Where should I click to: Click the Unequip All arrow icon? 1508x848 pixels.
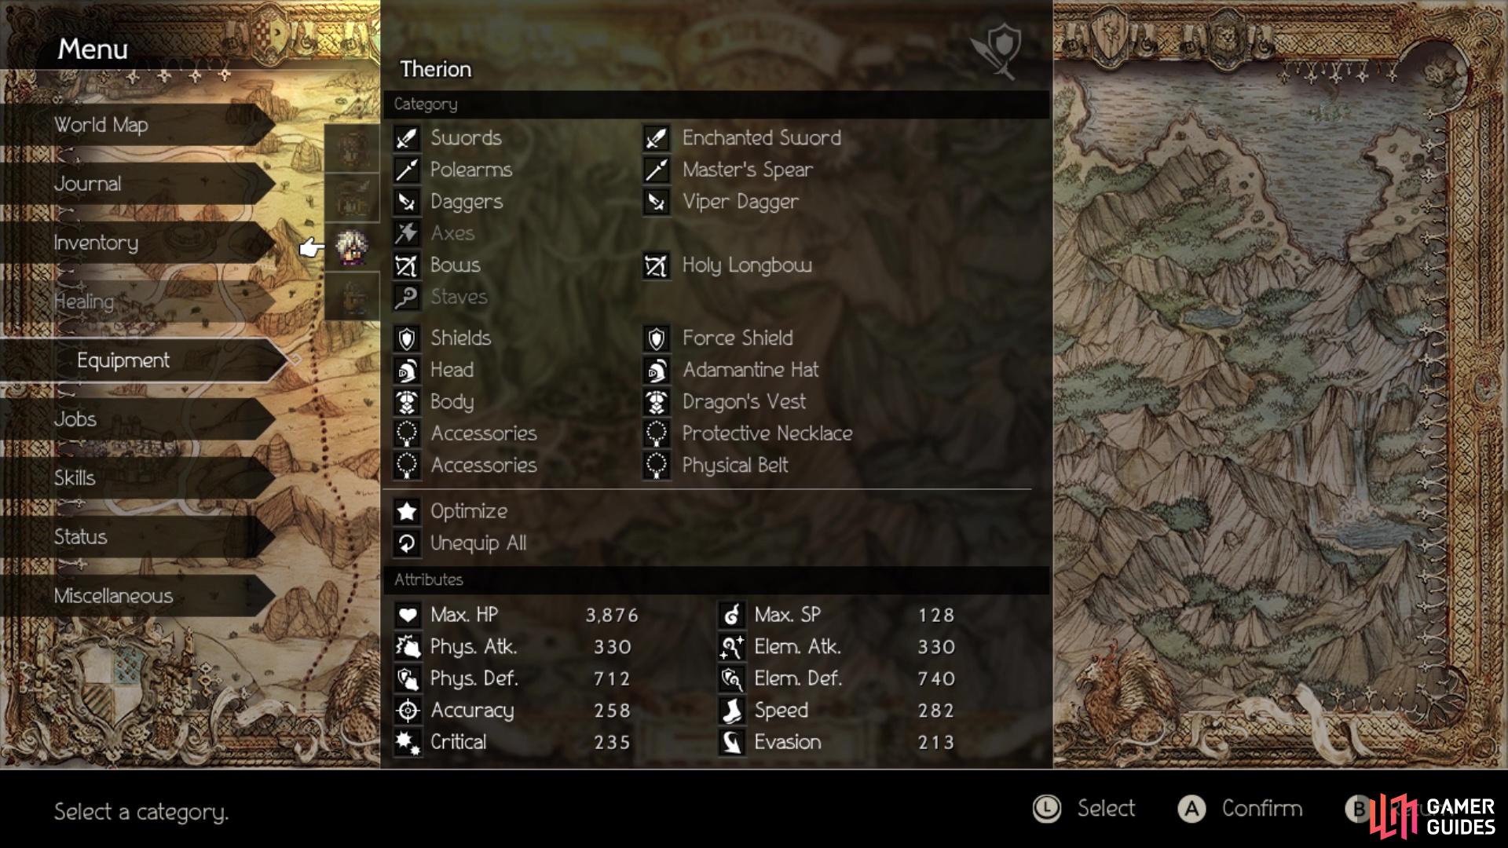pyautogui.click(x=407, y=543)
